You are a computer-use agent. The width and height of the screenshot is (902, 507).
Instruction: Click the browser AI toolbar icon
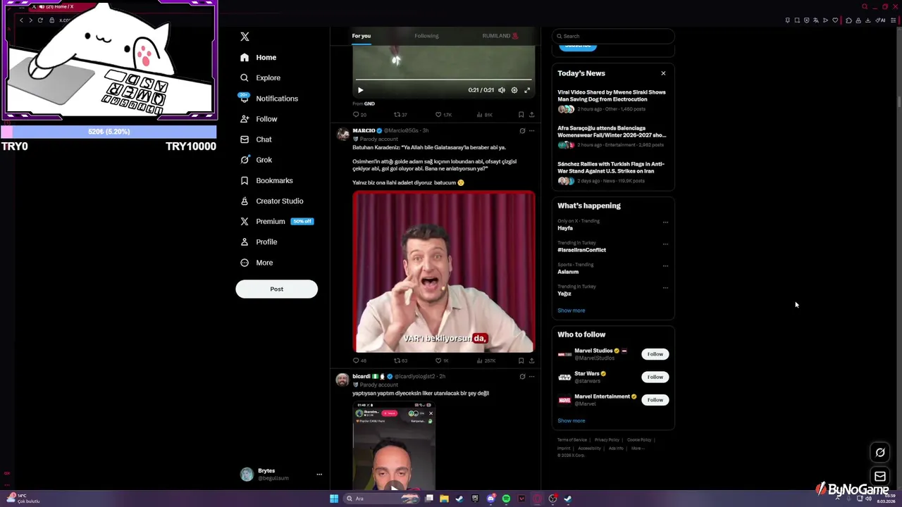[x=881, y=20]
